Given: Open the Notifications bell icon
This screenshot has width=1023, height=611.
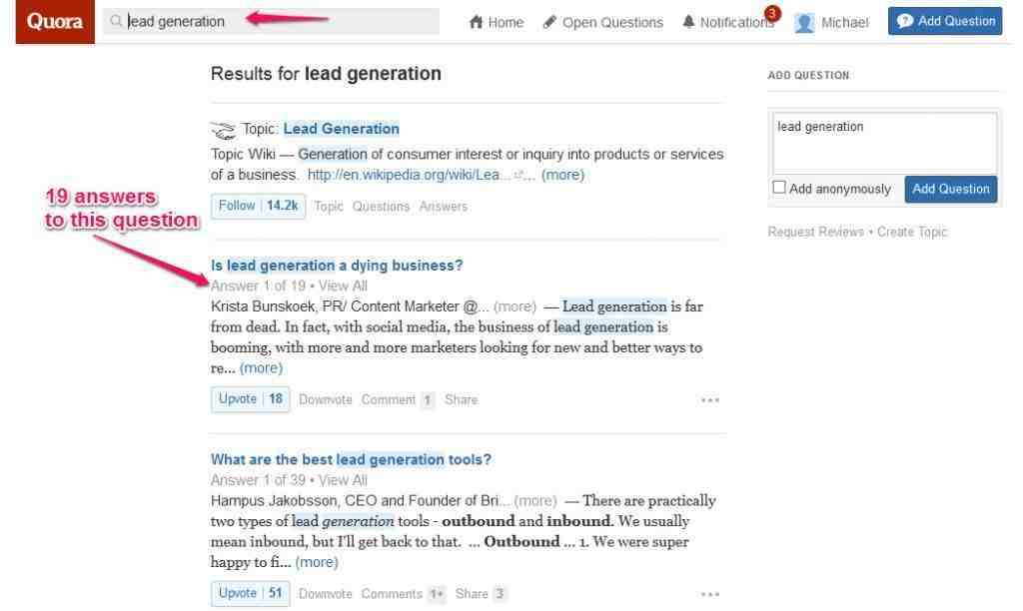Looking at the screenshot, I should tap(688, 22).
